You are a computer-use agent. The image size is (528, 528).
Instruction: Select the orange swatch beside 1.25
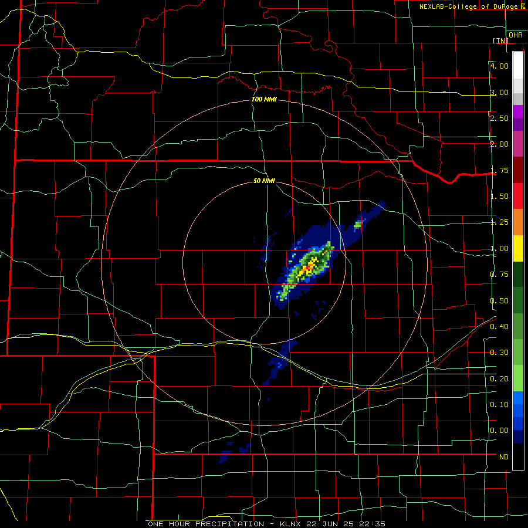click(518, 222)
